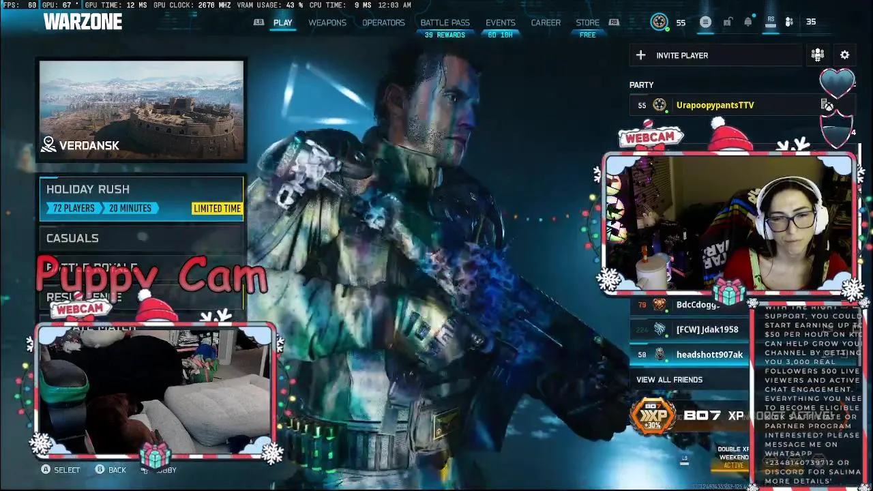Open the group finder icon beside Invite Player

coord(818,55)
